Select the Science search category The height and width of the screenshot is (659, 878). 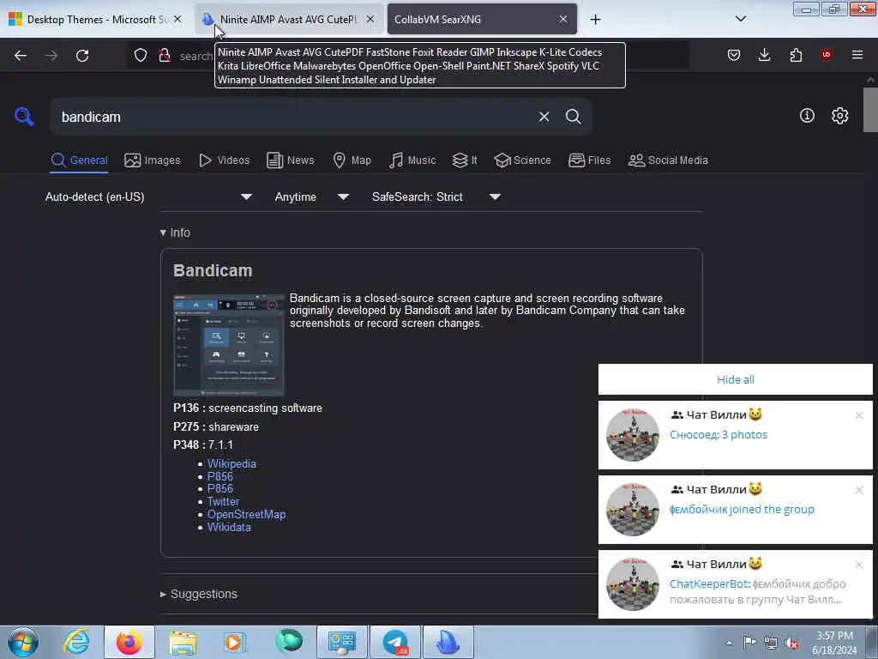click(522, 160)
